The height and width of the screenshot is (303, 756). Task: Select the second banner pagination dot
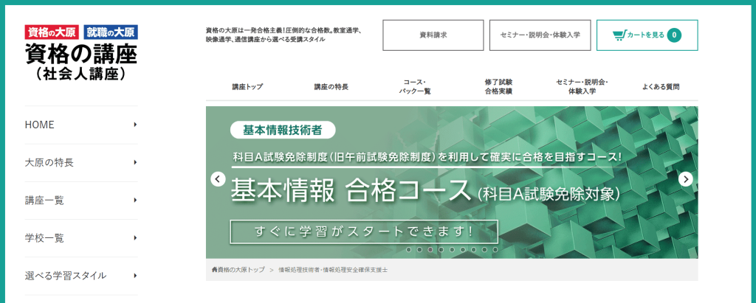(x=419, y=249)
